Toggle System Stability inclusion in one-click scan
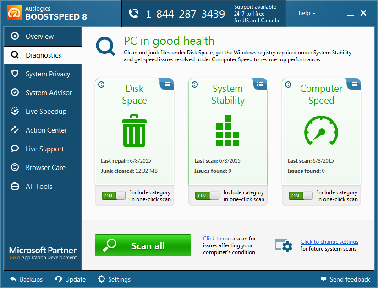 point(207,196)
